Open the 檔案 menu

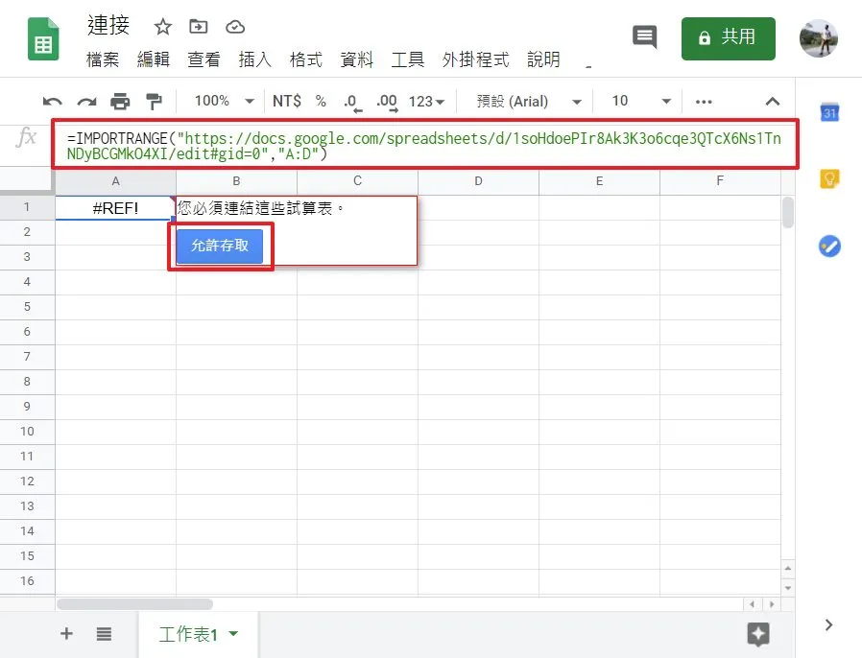pyautogui.click(x=103, y=59)
